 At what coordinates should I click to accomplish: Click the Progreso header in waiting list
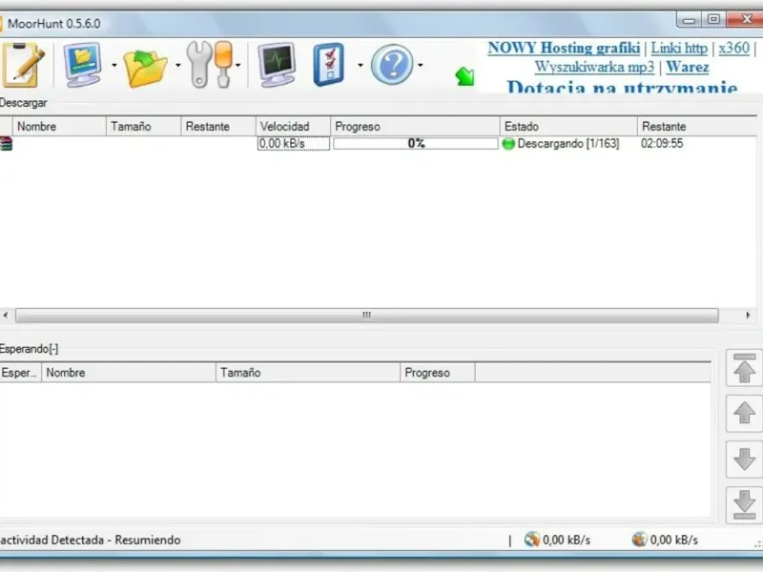(x=438, y=373)
